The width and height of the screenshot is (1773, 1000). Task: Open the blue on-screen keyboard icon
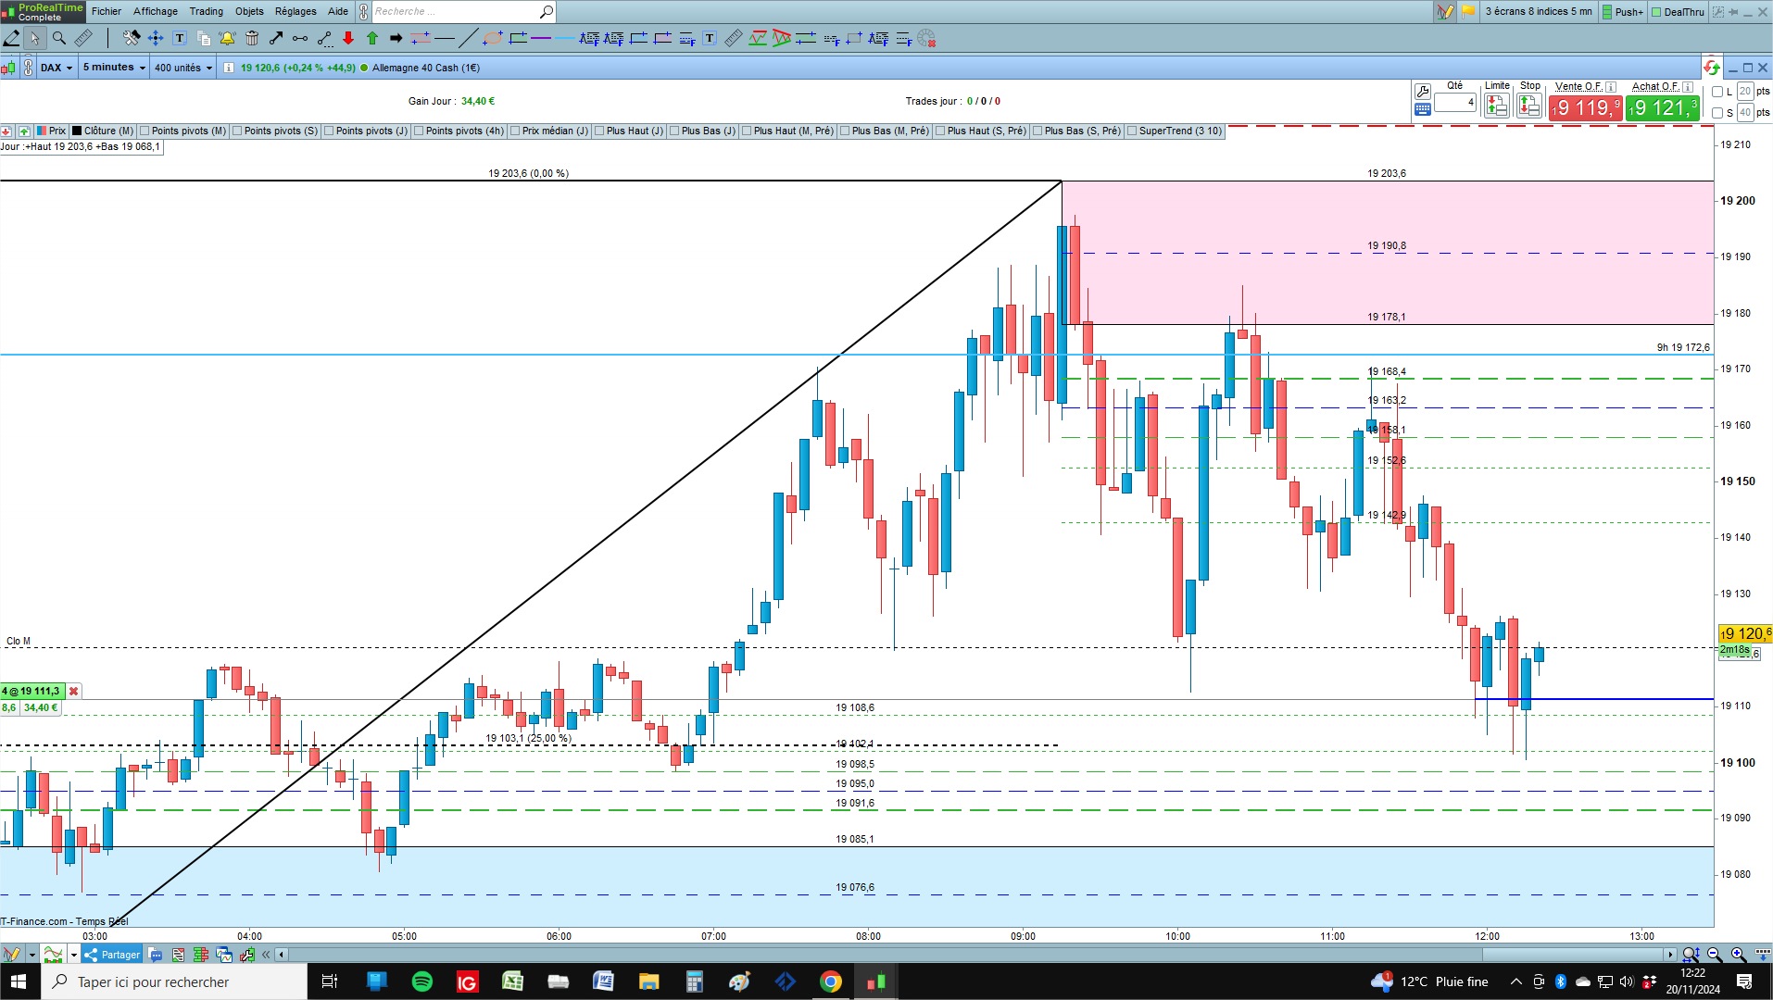coord(1423,109)
